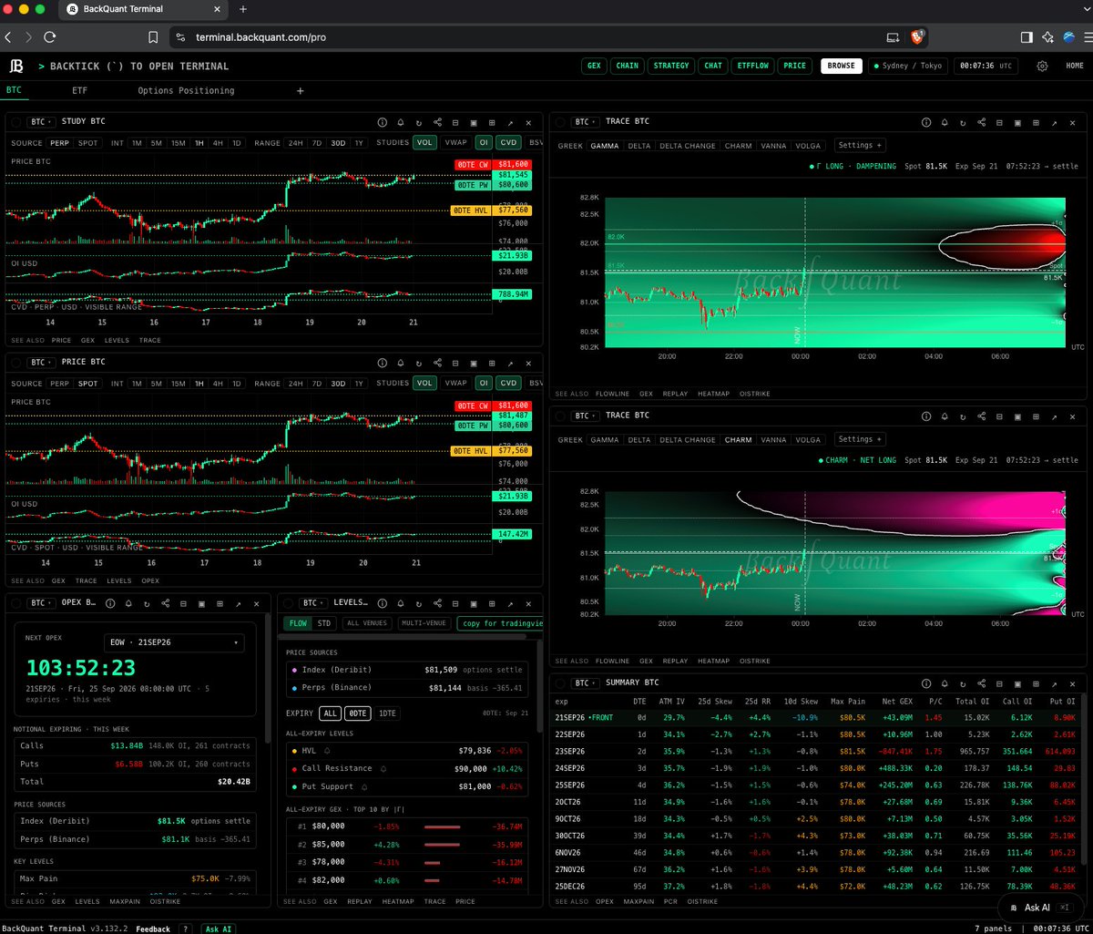Screen dimensions: 1093x934
Task: Select 4H interval in STUDY BTC panel
Action: tap(218, 143)
